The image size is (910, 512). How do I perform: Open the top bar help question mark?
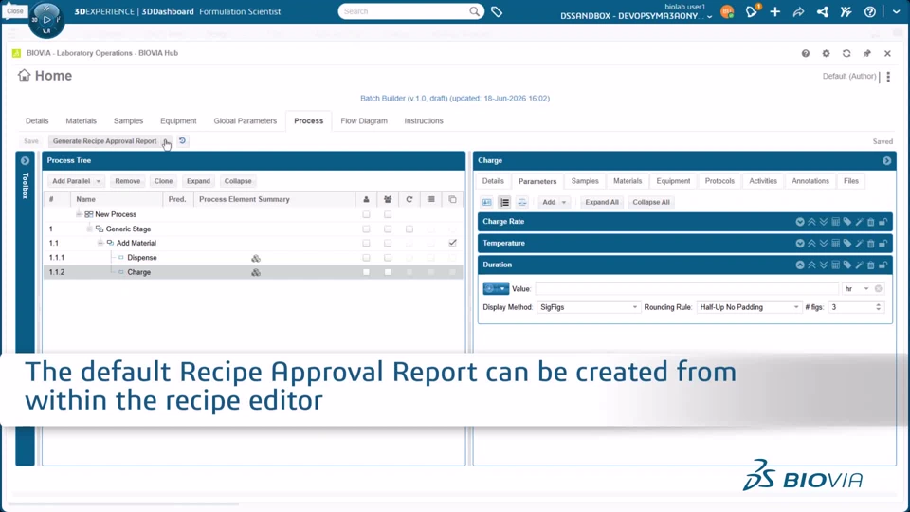click(869, 11)
